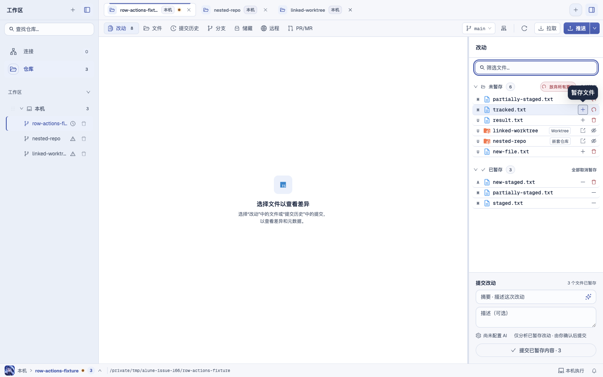
Task: Open nested-repo row's external link icon
Action: coord(583,141)
